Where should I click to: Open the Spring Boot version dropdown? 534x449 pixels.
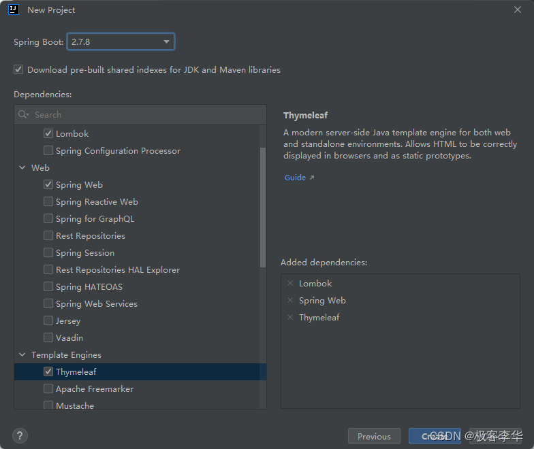121,42
